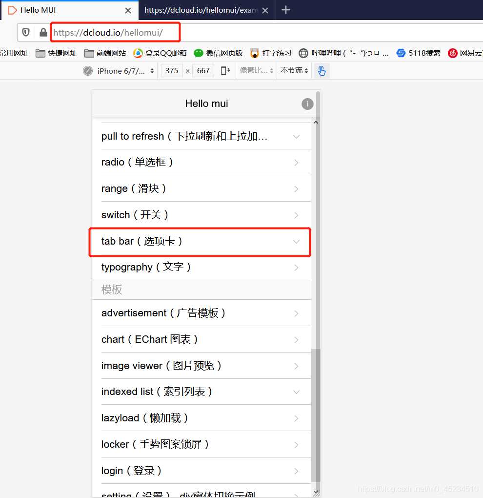Open the 哔哩哔哩 bookmark
483x498 pixels.
[343, 53]
